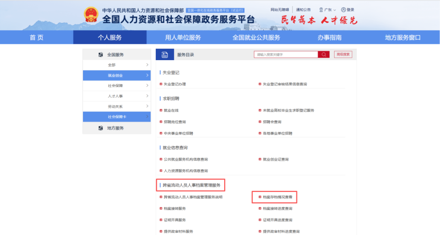Click the red search magnifier button
This screenshot has height=235, width=440.
324,55
